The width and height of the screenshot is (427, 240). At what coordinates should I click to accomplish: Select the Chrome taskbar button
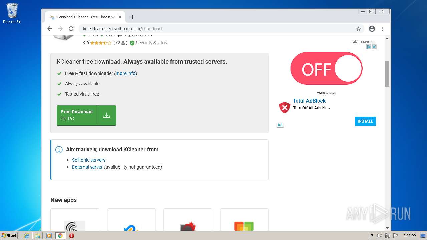[x=60, y=236]
